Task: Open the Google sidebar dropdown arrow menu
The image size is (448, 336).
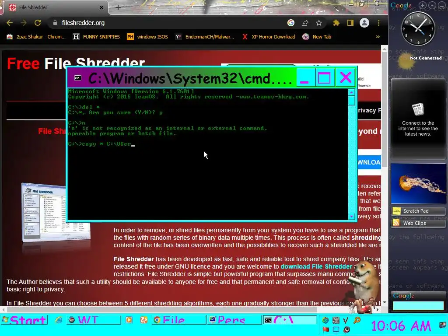Action: pyautogui.click(x=432, y=5)
